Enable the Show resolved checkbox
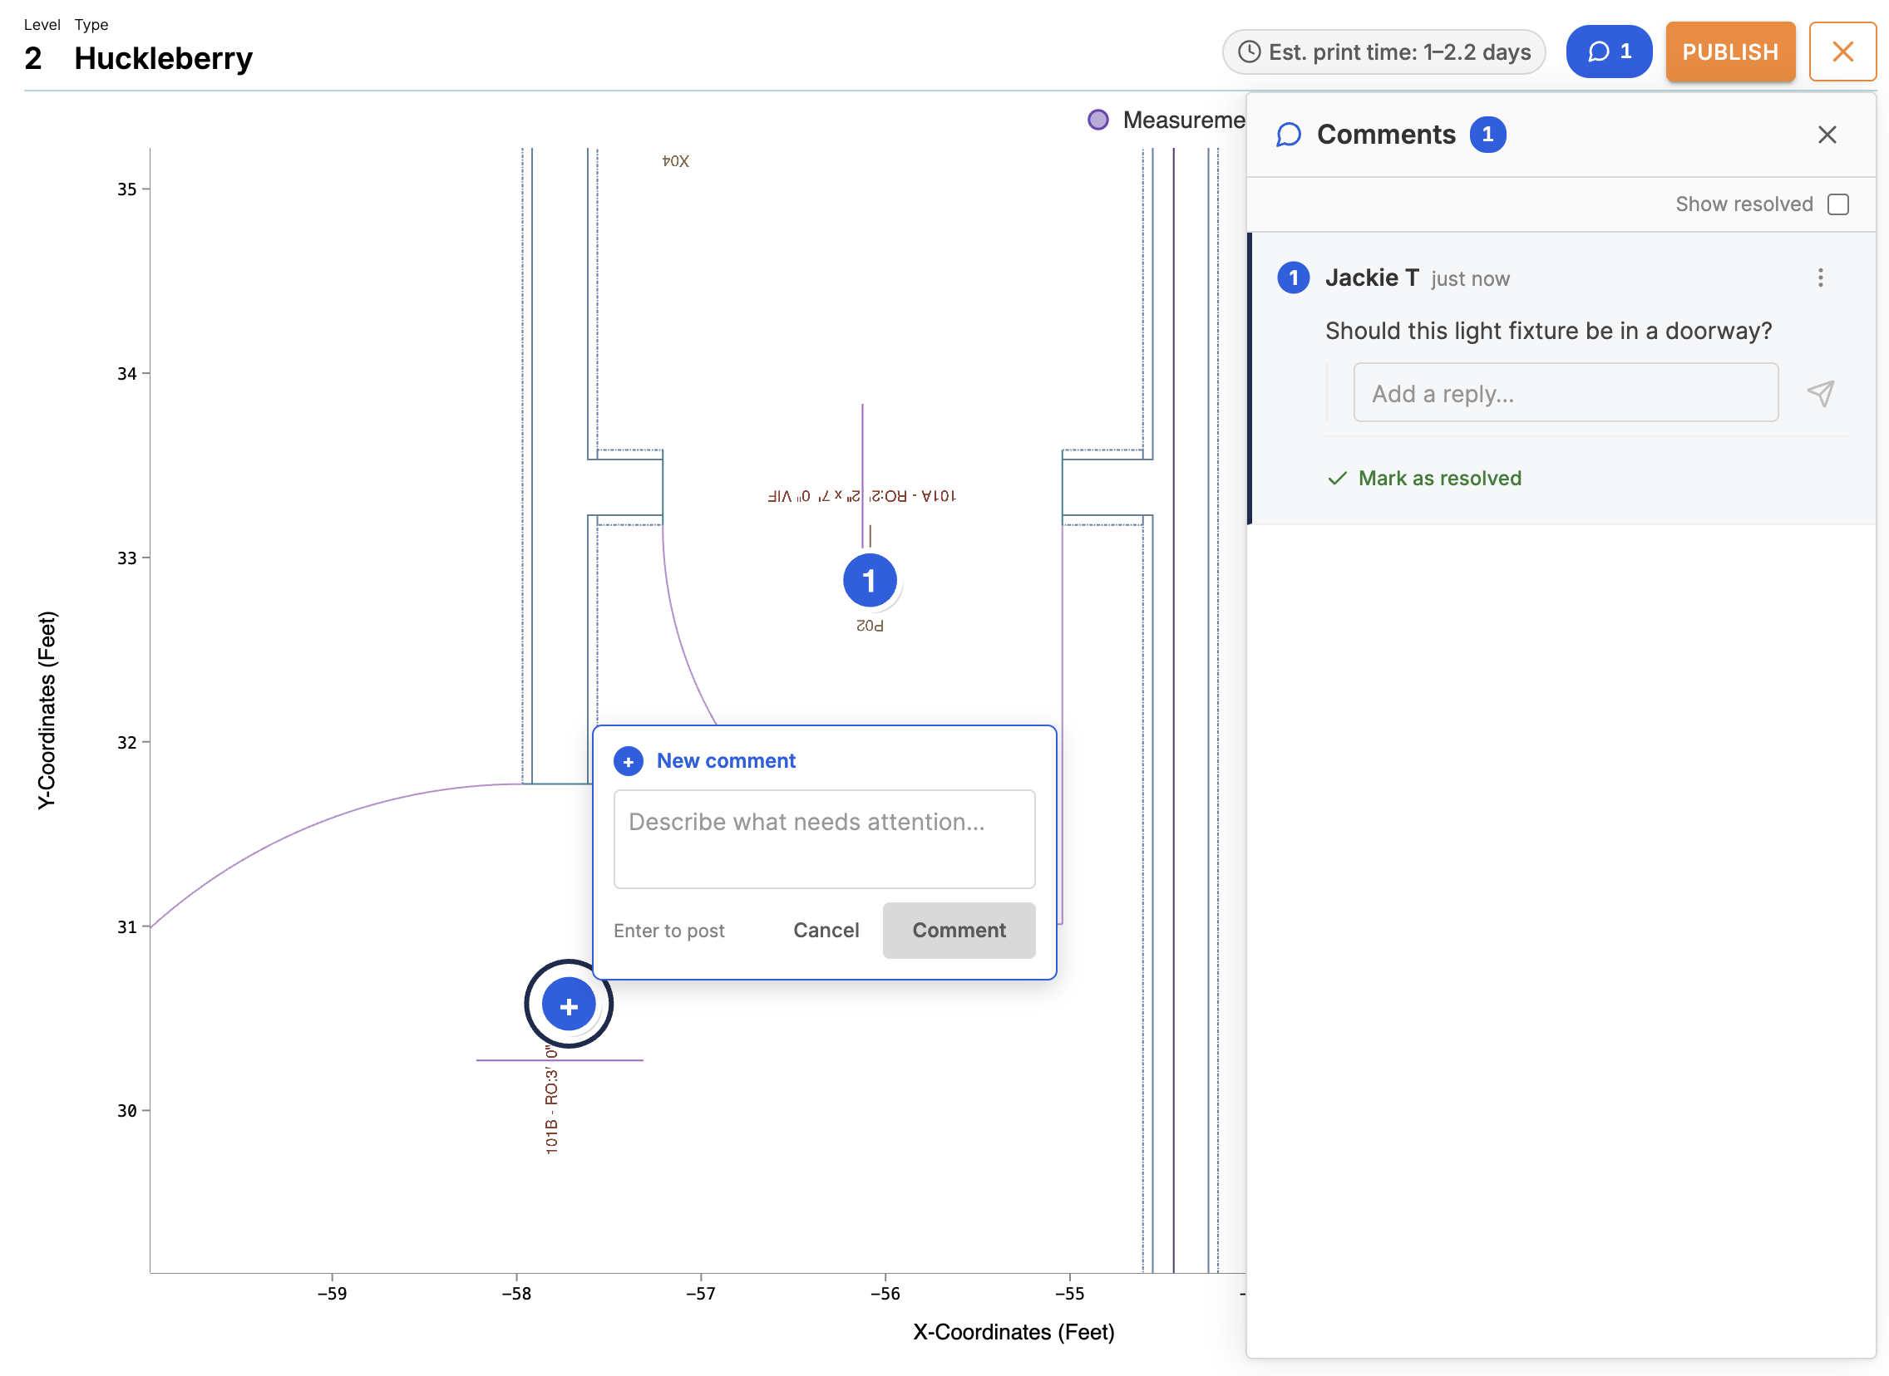Viewport: 1889px width, 1376px height. [x=1837, y=204]
